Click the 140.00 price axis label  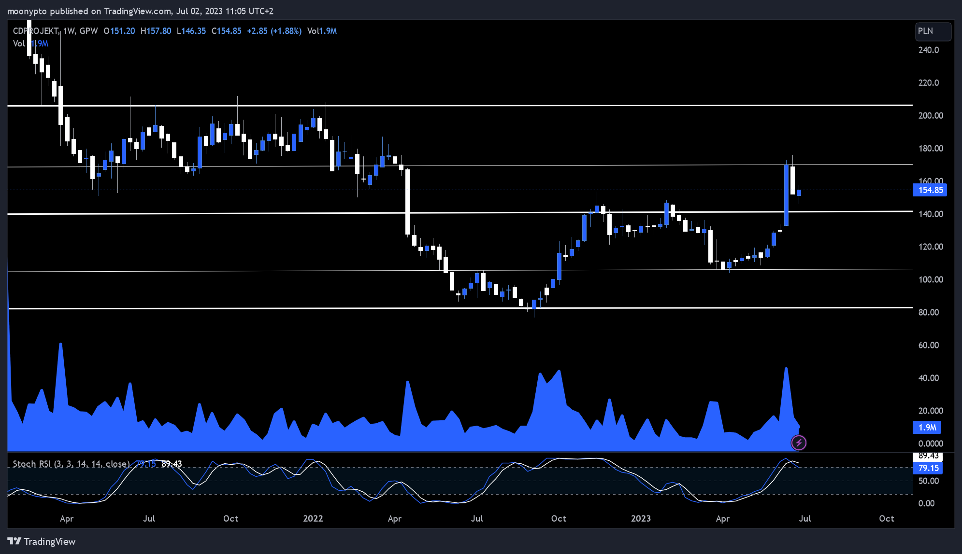pos(931,214)
